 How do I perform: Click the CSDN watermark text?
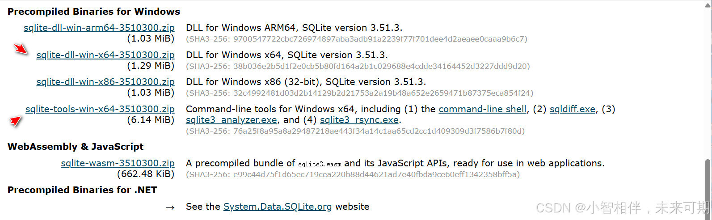[623, 208]
